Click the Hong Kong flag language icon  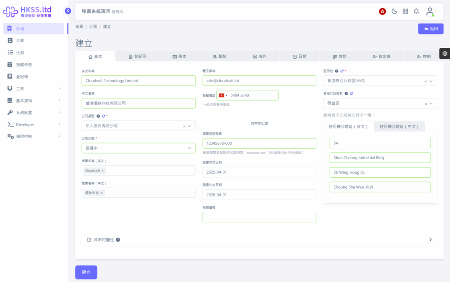pos(382,11)
